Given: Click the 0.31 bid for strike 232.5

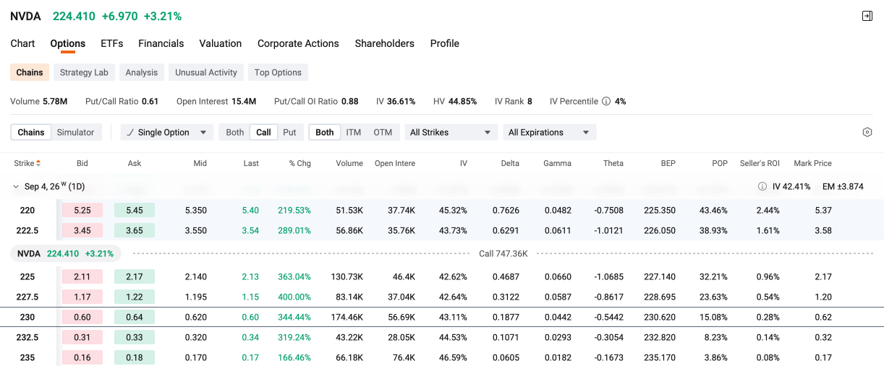Looking at the screenshot, I should (x=82, y=337).
